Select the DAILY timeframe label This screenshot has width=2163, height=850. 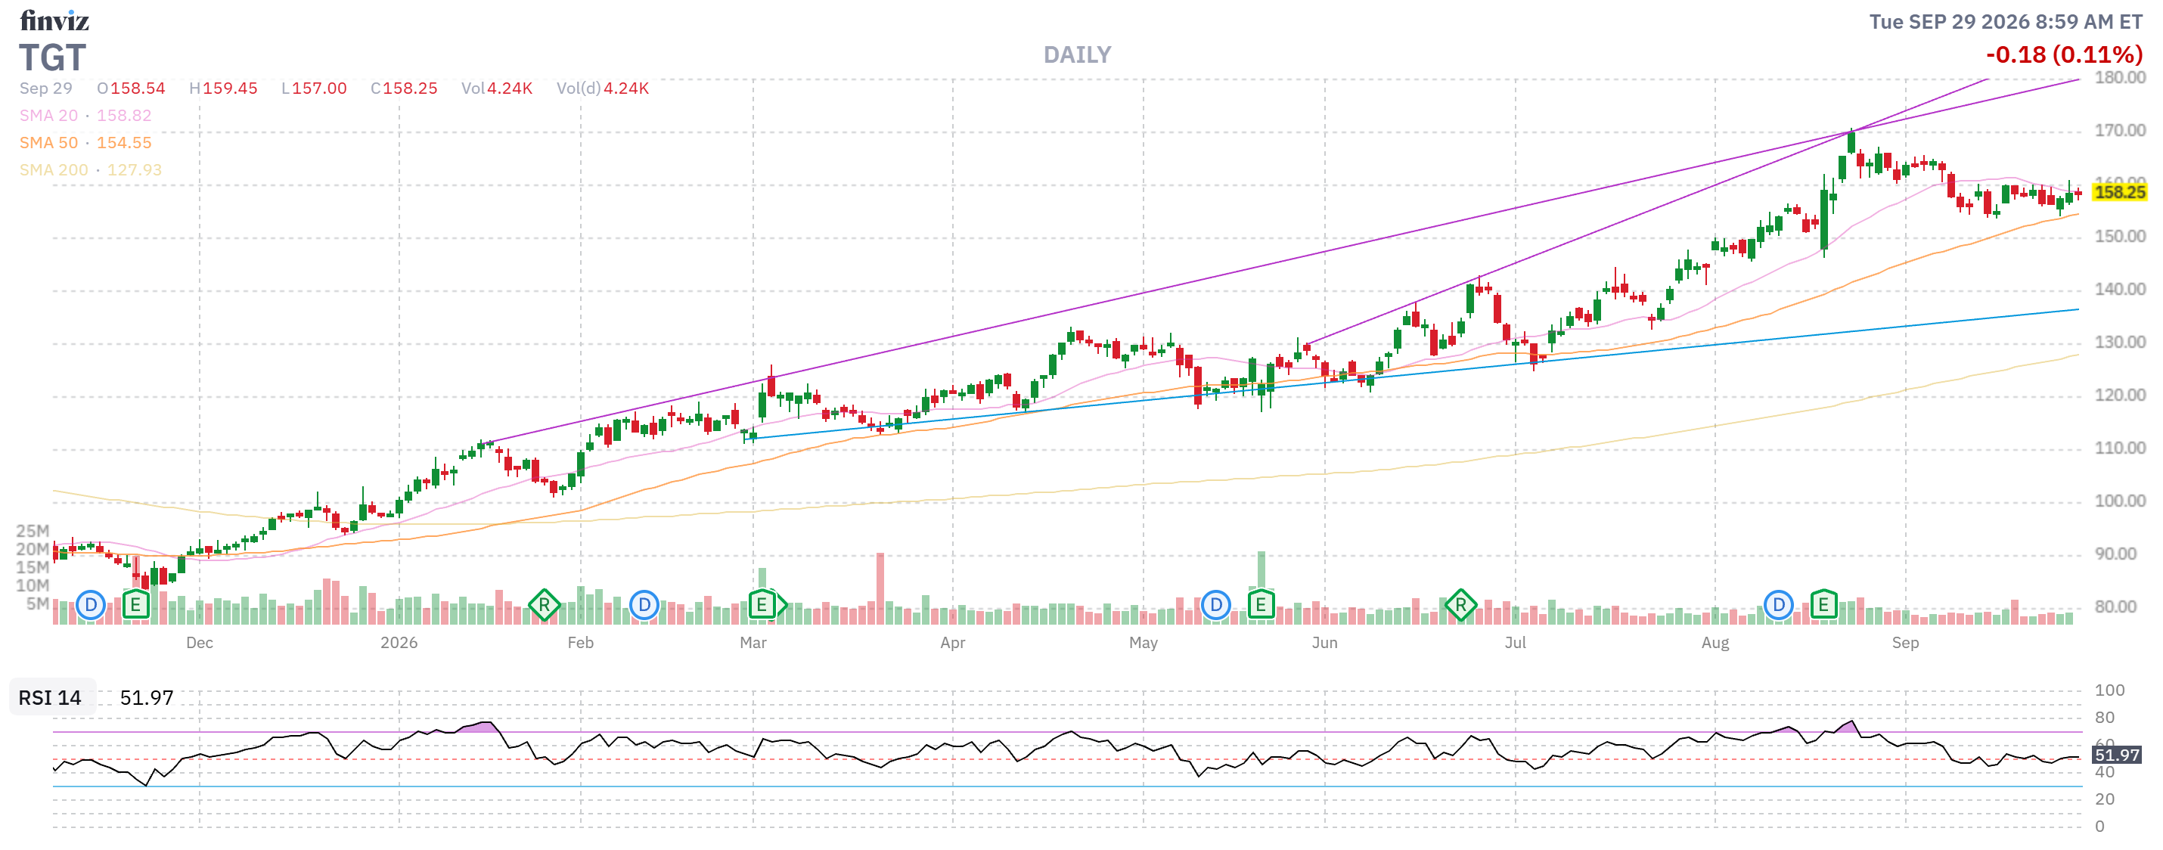point(1077,54)
